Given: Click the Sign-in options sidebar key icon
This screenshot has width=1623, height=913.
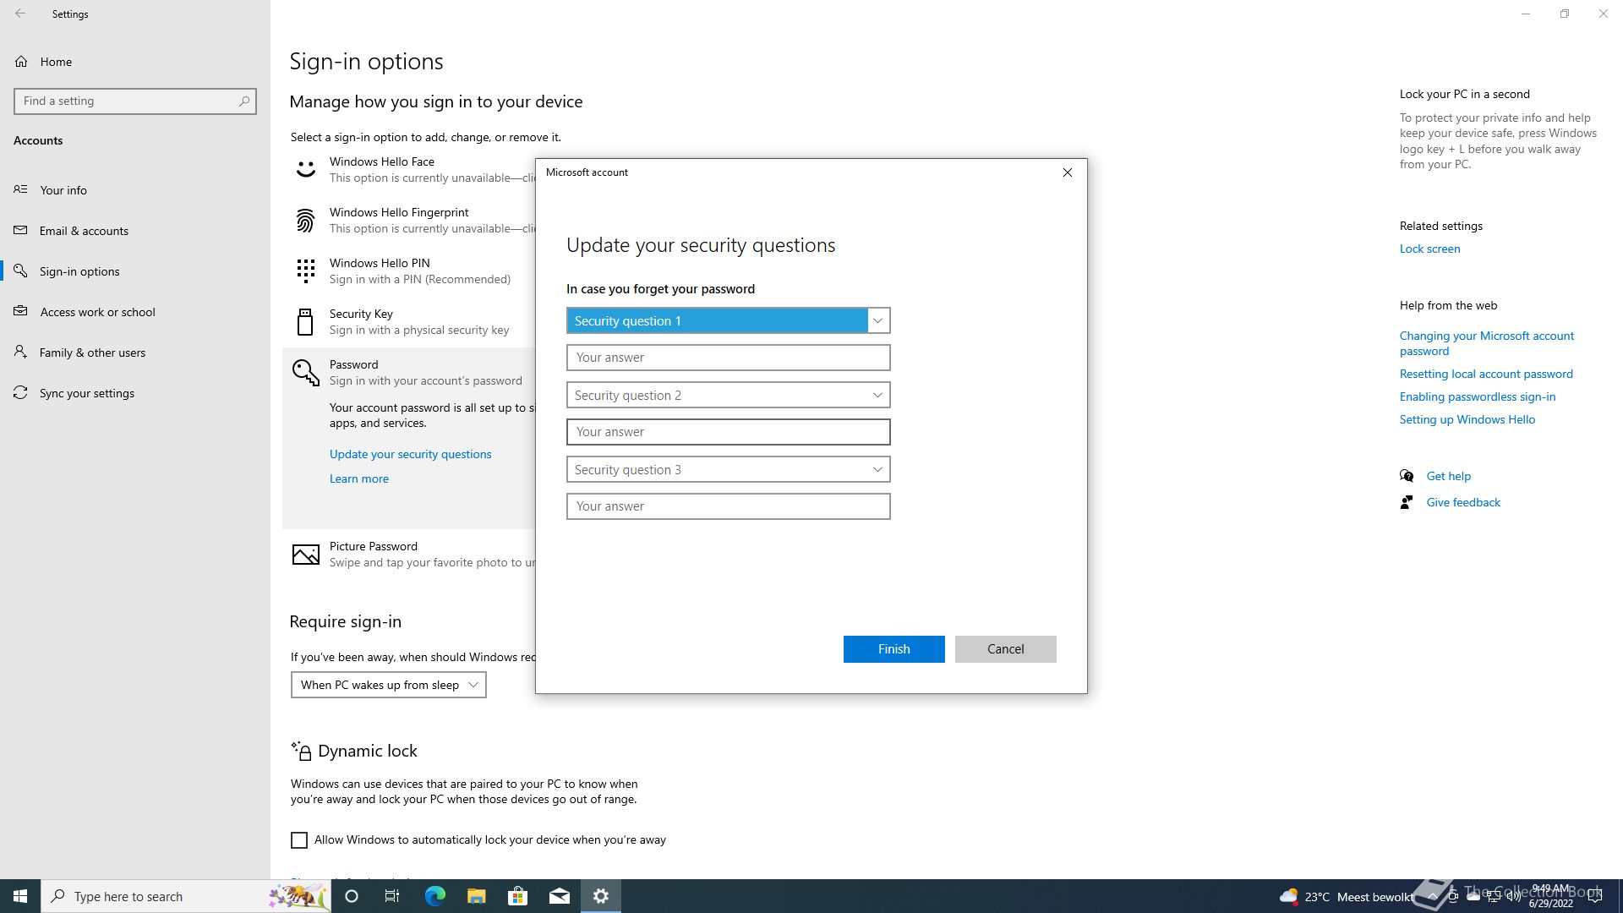Looking at the screenshot, I should click(20, 271).
